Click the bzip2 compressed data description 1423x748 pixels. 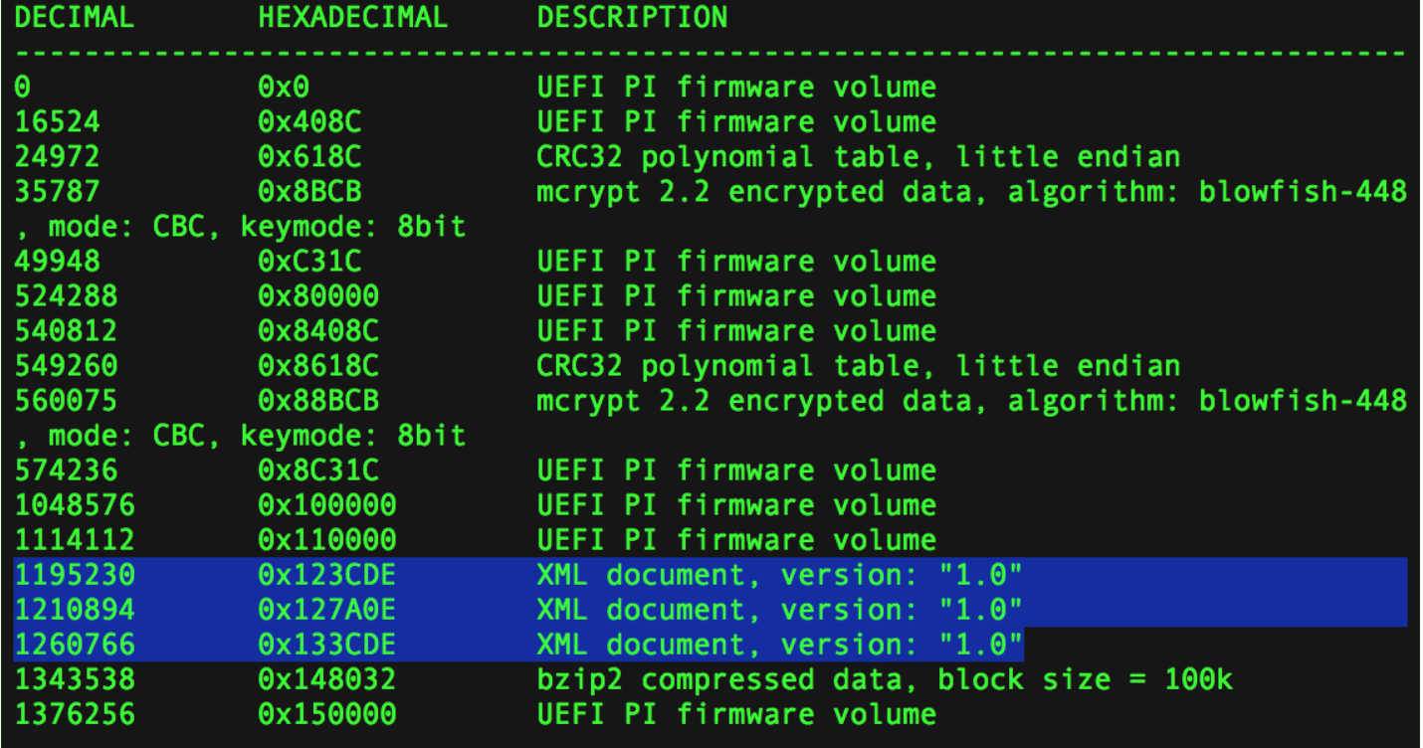(x=885, y=679)
